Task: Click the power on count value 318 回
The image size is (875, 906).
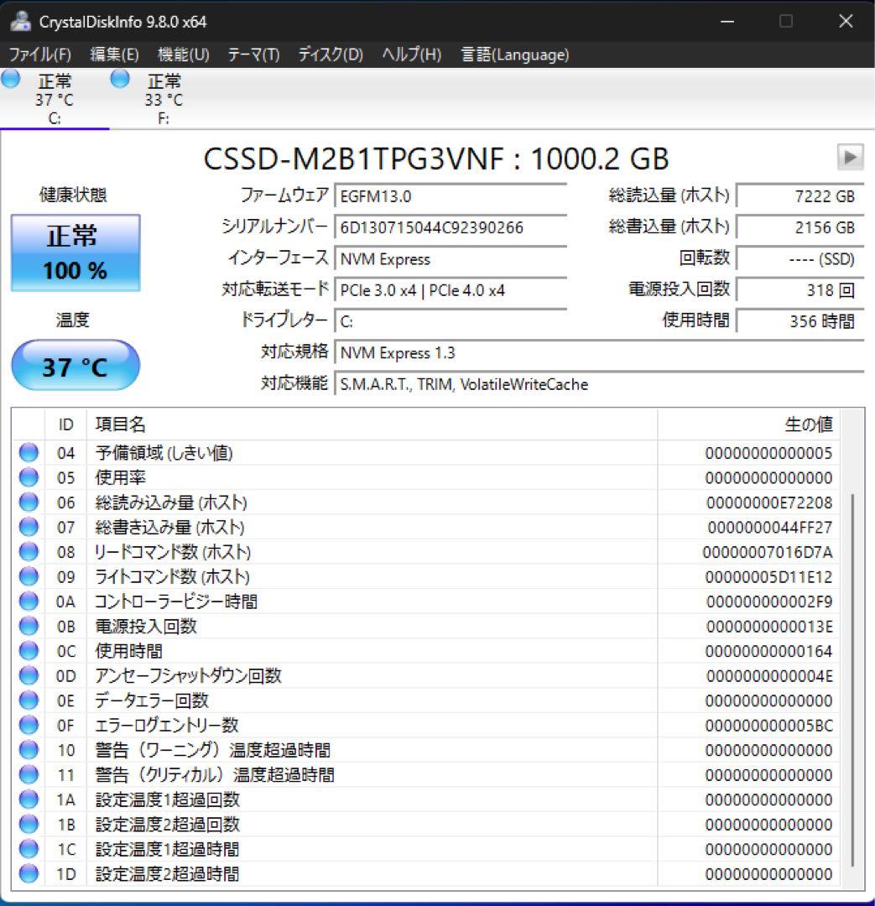Action: (800, 290)
